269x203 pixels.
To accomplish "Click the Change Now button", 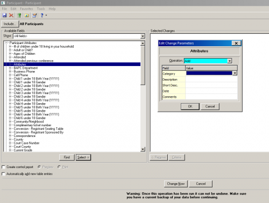I will [176, 184].
